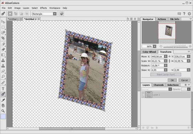Confirm the transform with OK

pyautogui.click(x=172, y=80)
